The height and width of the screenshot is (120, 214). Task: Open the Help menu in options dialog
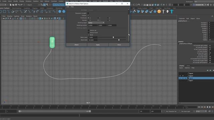pyautogui.click(x=72, y=7)
